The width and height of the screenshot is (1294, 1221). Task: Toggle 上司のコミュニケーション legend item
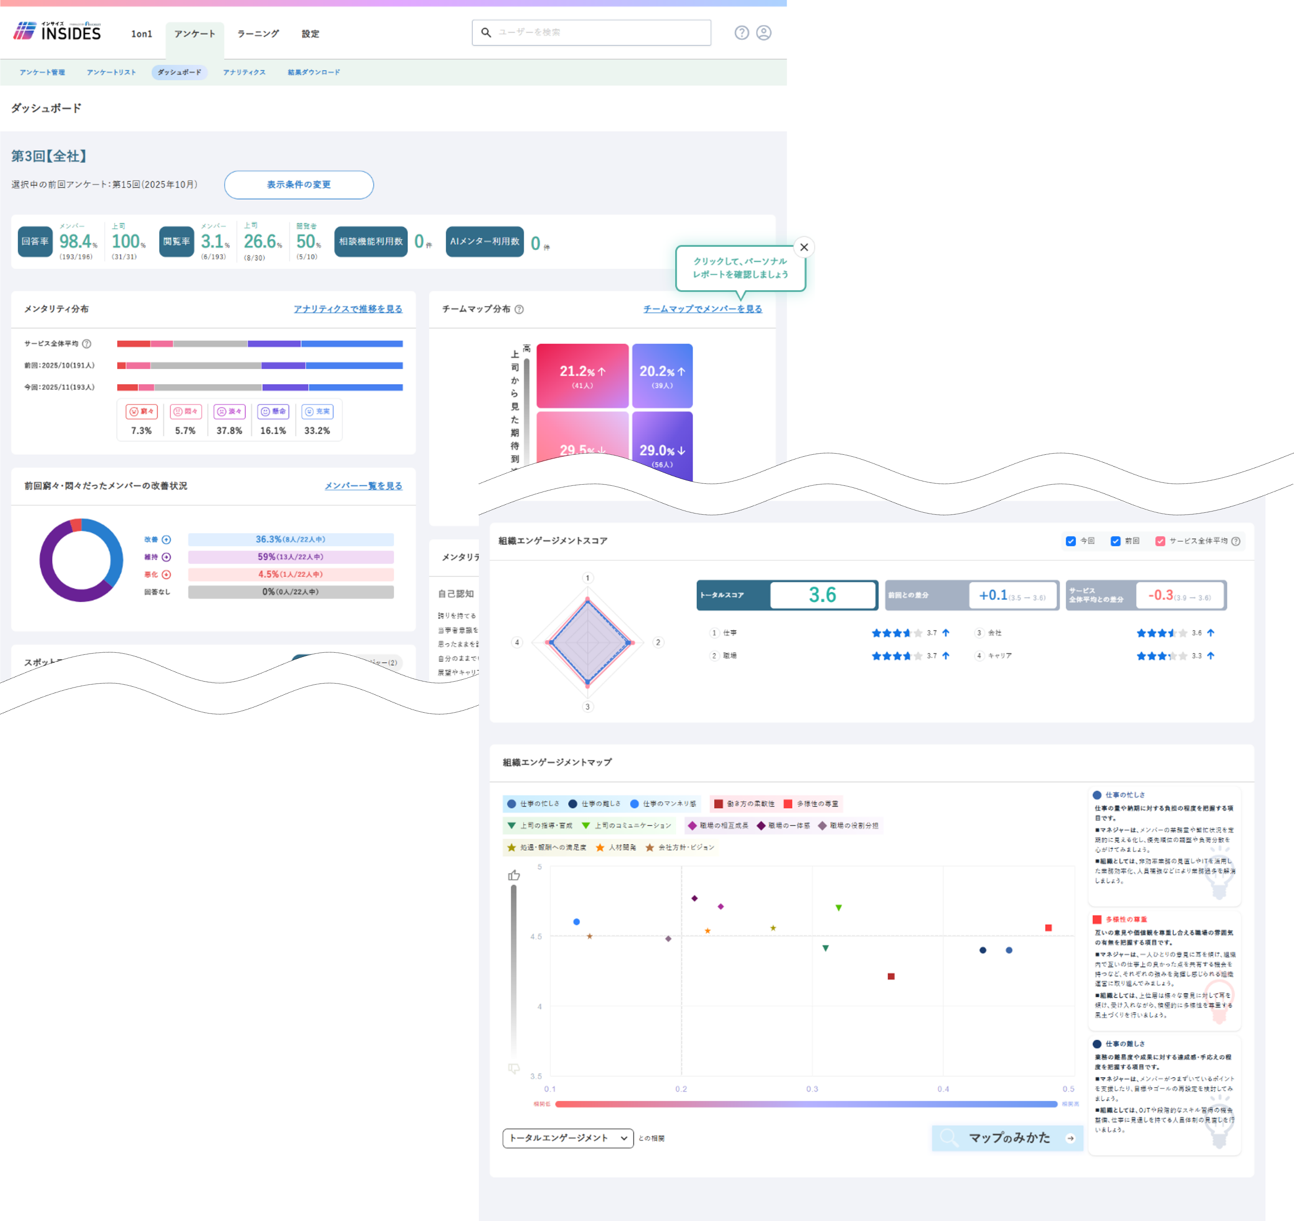click(x=626, y=826)
